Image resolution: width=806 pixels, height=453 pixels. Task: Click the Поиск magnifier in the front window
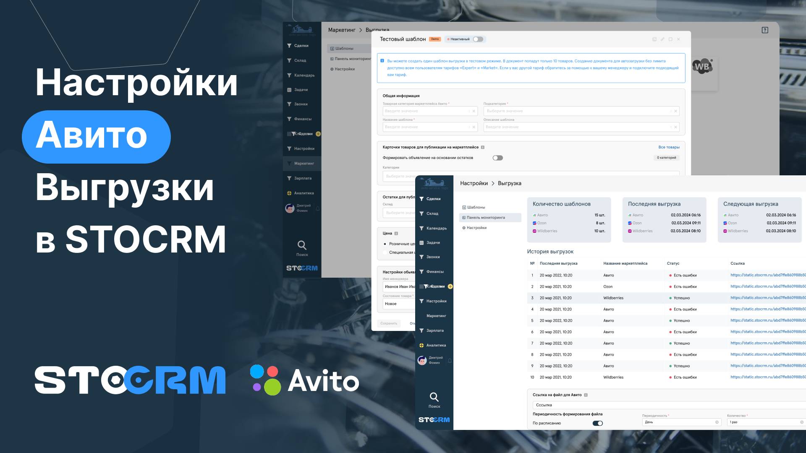coord(434,397)
